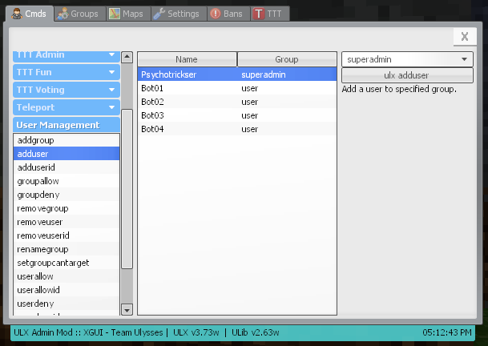Select the adduserid command
Screen dimensions: 488x346
pyautogui.click(x=67, y=167)
